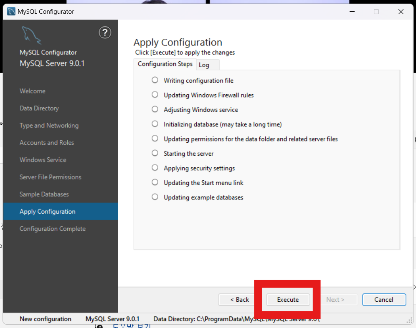The image size is (416, 328).
Task: Select the Updating the Start menu link indicator
Action: [x=155, y=182]
